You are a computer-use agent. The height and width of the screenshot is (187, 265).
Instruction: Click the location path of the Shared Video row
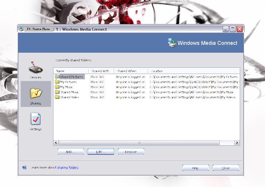(x=193, y=97)
